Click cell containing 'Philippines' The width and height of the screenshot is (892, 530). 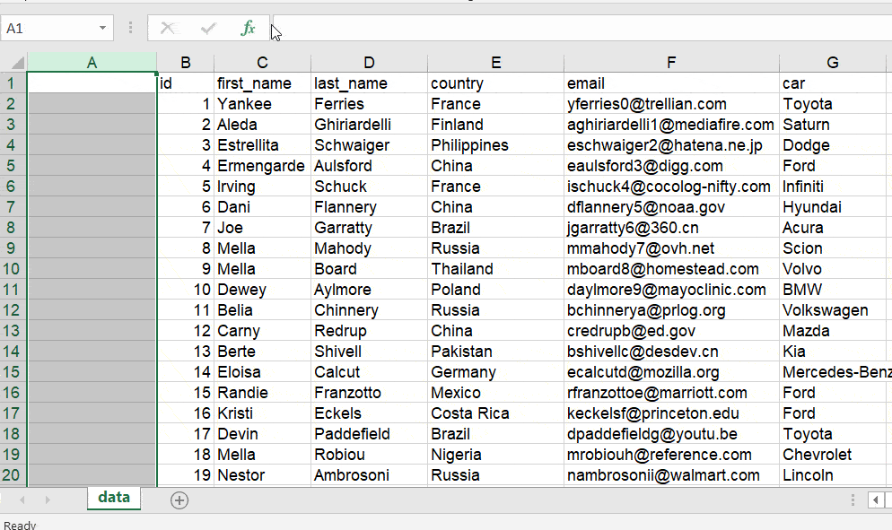click(x=496, y=145)
